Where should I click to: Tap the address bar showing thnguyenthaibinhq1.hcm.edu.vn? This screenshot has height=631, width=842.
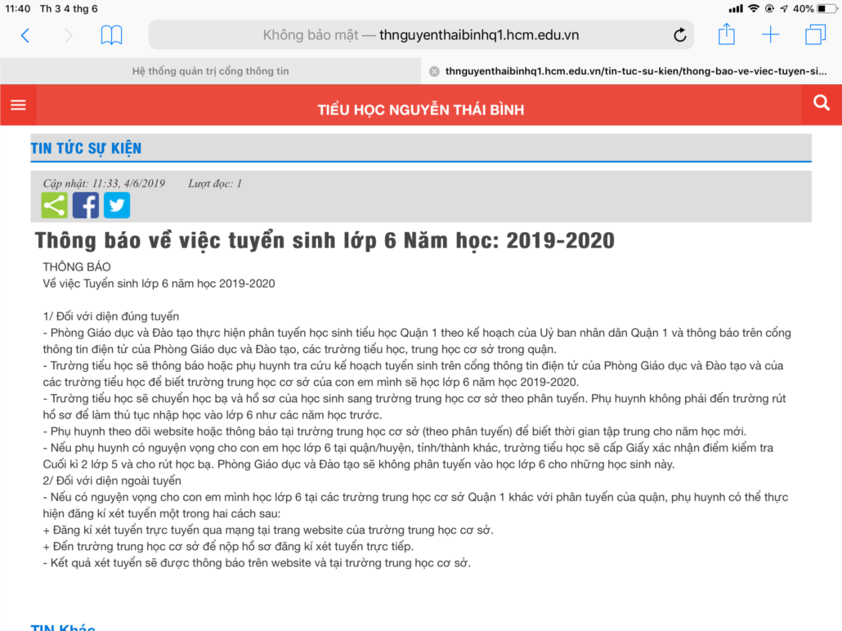pyautogui.click(x=421, y=35)
